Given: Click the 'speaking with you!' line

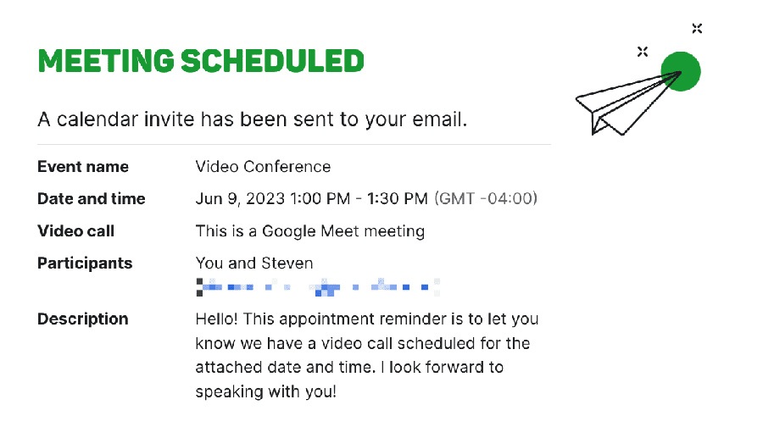Looking at the screenshot, I should pyautogui.click(x=265, y=391).
